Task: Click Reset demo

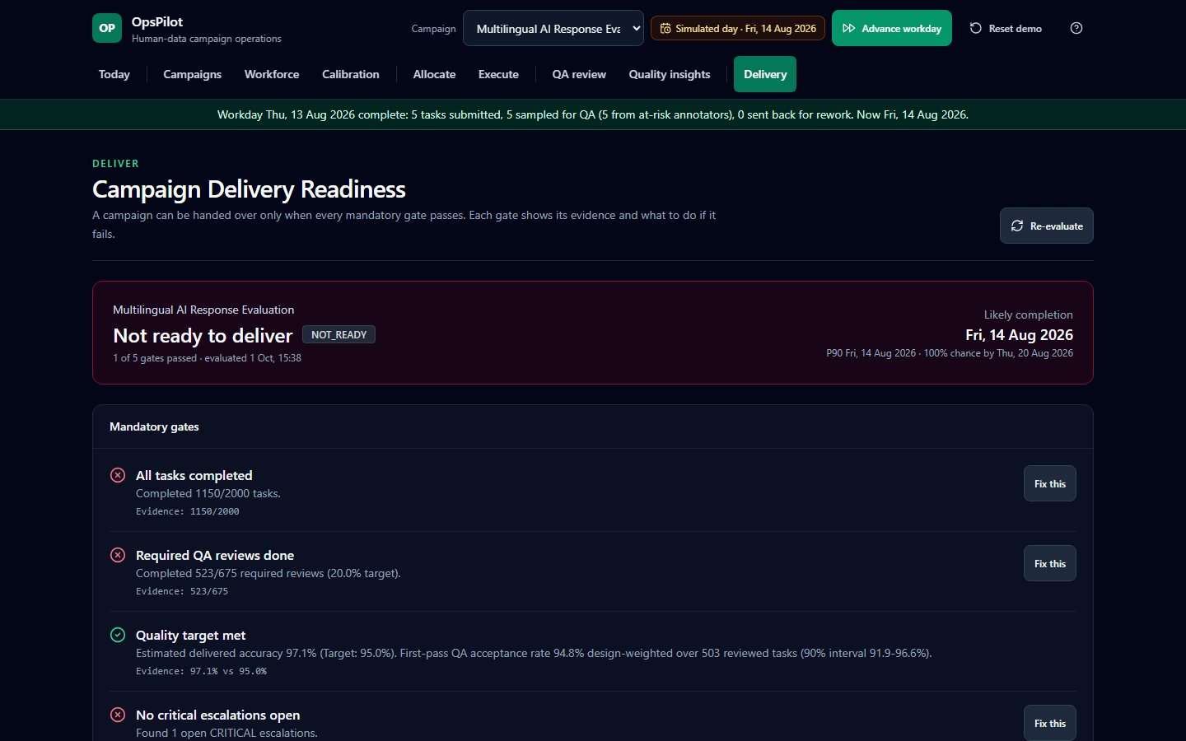Action: (1006, 28)
